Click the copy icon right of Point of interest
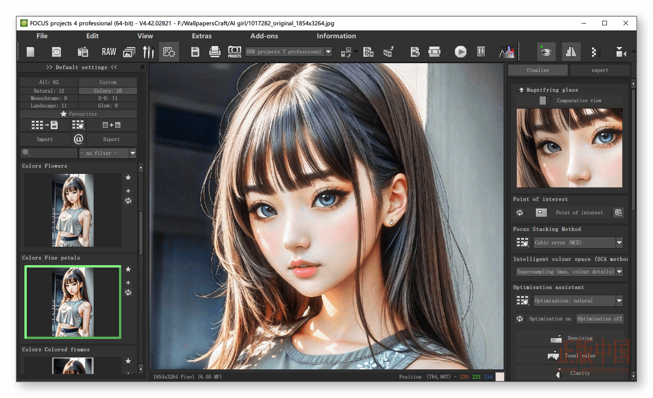 coord(618,213)
